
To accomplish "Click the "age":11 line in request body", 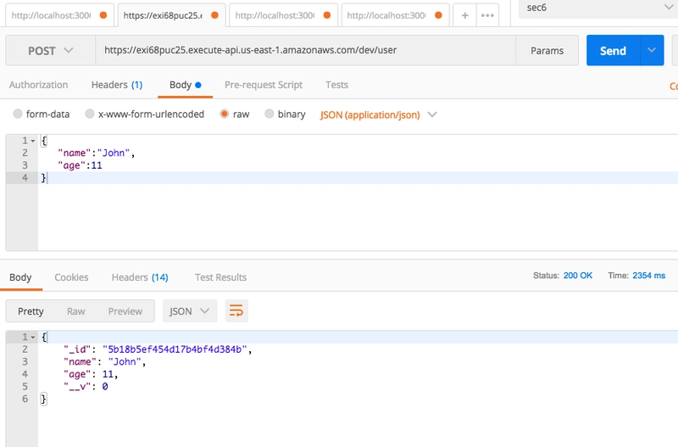I will click(x=80, y=165).
